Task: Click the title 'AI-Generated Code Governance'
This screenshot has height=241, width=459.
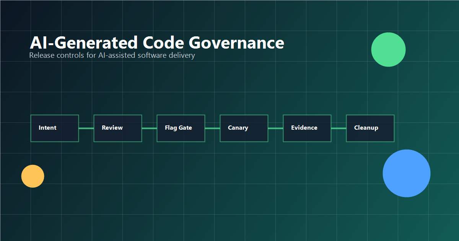Action: 157,42
